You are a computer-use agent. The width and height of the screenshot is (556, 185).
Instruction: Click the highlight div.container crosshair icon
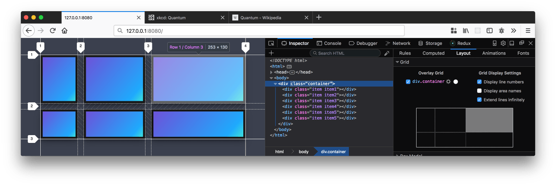click(x=448, y=82)
